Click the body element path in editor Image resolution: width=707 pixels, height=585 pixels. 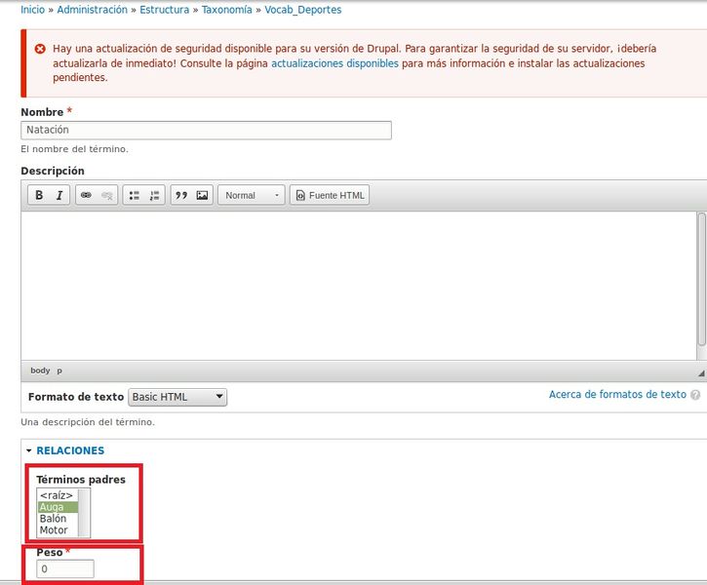40,370
